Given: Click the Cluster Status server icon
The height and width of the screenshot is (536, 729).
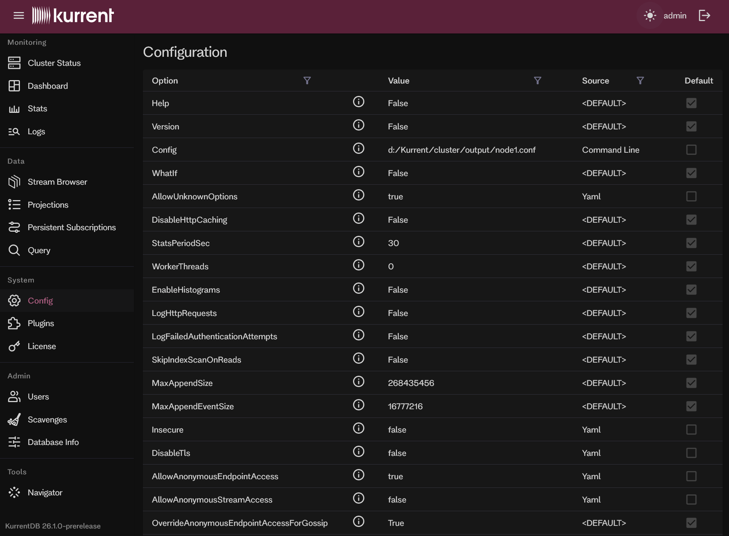Looking at the screenshot, I should (x=14, y=63).
